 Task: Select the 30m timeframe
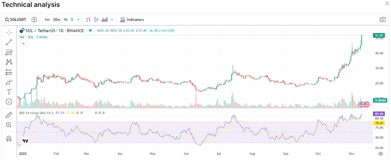56,20
